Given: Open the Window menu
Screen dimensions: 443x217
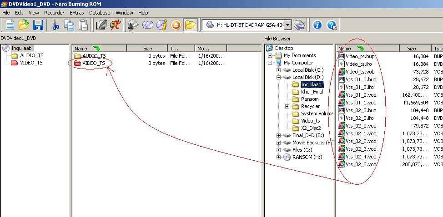Looking at the screenshot, I should tap(124, 13).
